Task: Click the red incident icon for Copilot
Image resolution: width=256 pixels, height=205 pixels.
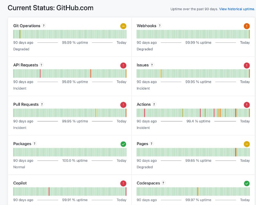Action: click(123, 184)
